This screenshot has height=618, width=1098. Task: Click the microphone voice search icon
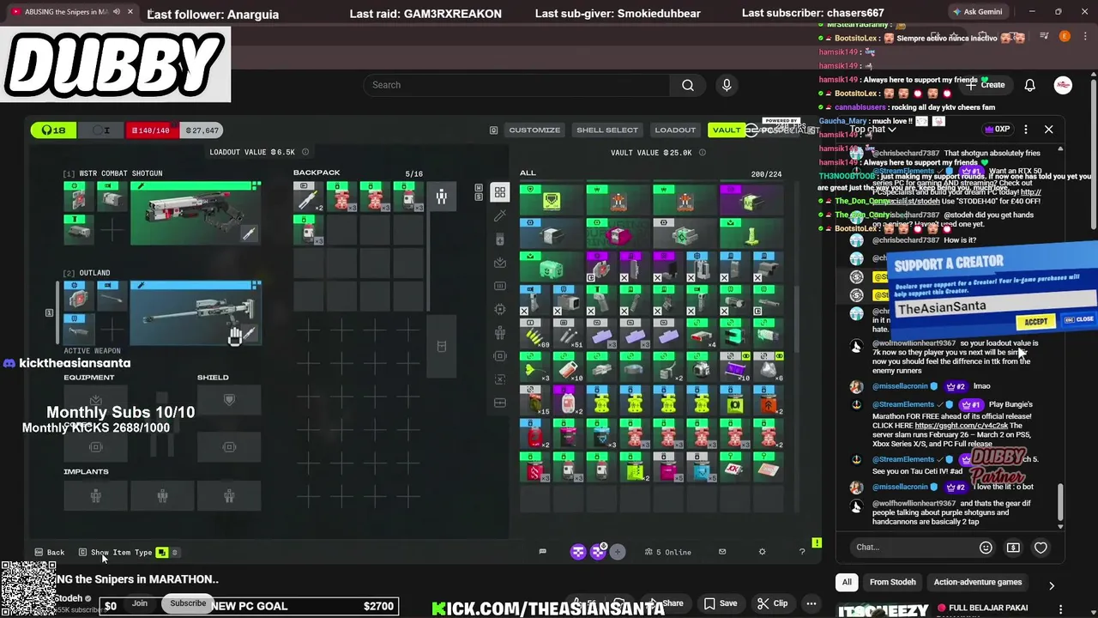[727, 85]
